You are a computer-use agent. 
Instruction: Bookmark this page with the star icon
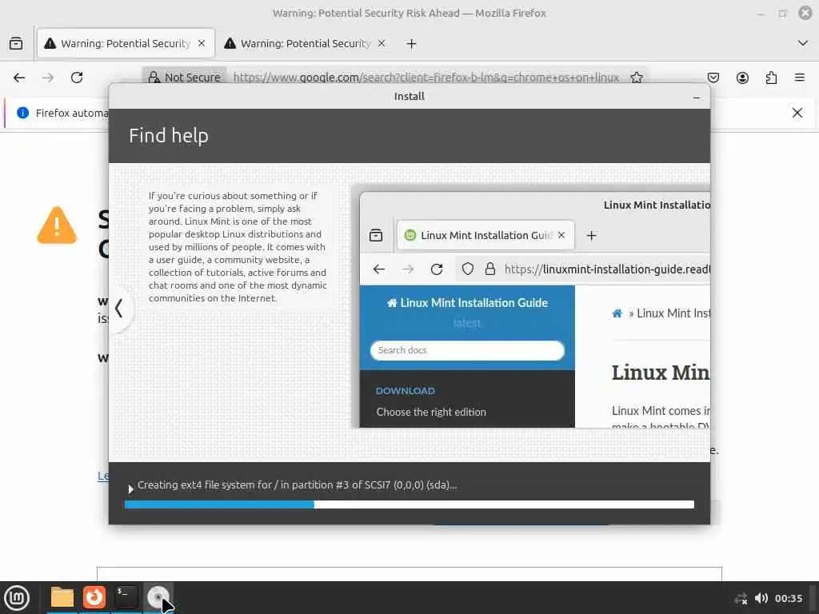coord(636,78)
